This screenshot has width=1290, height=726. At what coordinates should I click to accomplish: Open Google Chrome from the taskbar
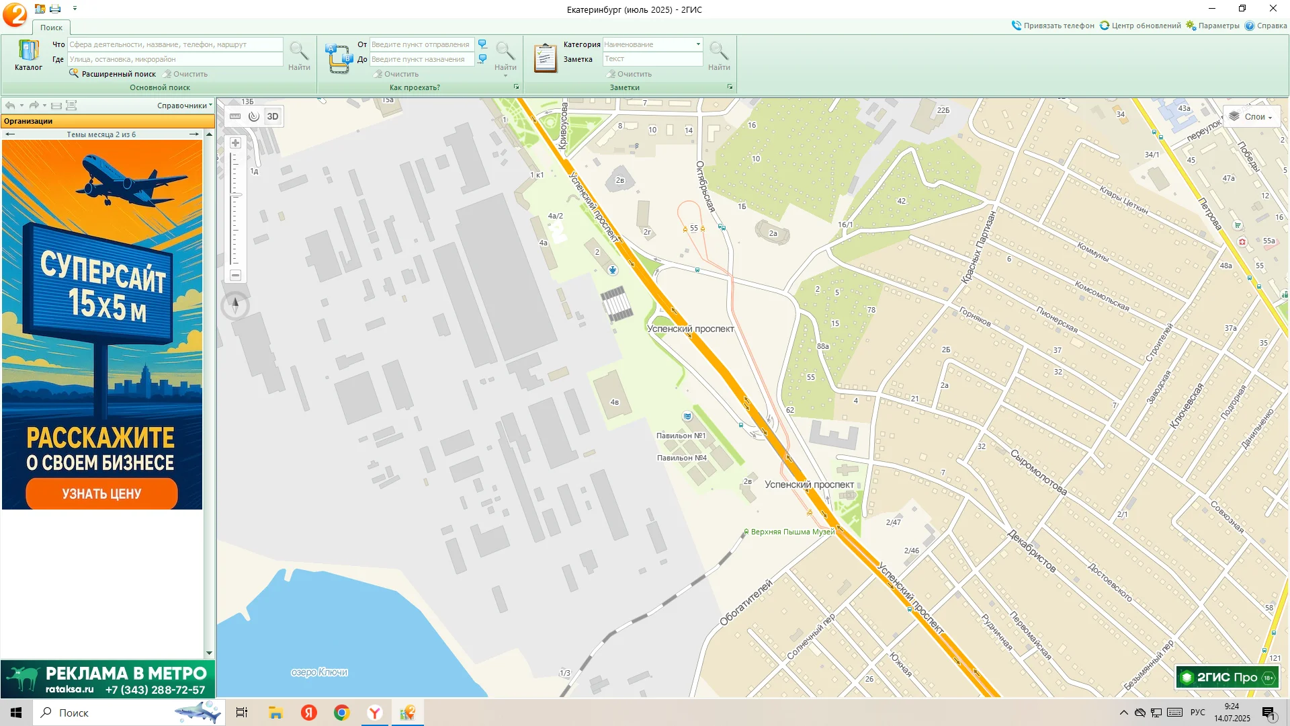[x=341, y=713]
